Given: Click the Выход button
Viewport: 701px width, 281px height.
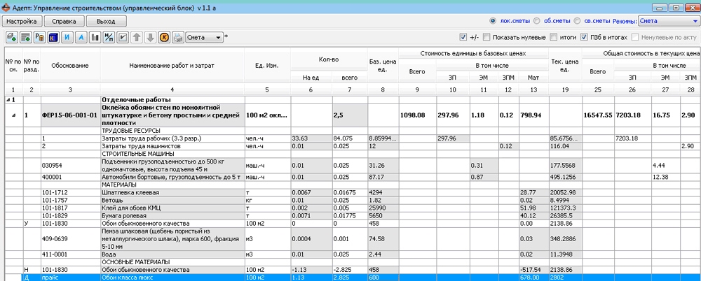Looking at the screenshot, I should (105, 22).
